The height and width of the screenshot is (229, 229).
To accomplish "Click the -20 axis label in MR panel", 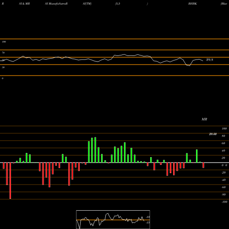I will coord(224,173).
